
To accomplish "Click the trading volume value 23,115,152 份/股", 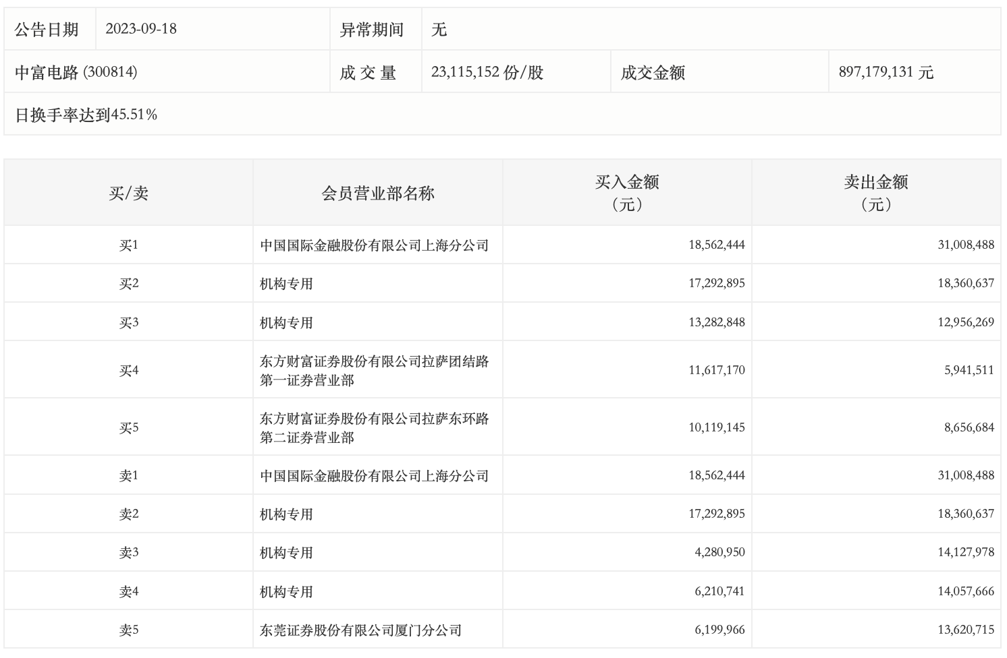I will coord(487,72).
